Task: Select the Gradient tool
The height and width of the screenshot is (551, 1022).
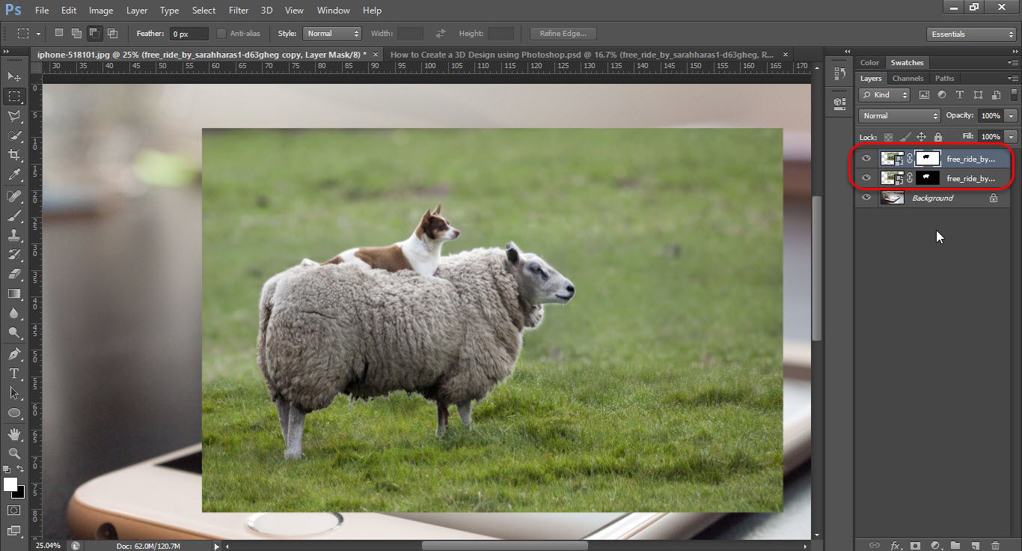Action: coord(14,293)
